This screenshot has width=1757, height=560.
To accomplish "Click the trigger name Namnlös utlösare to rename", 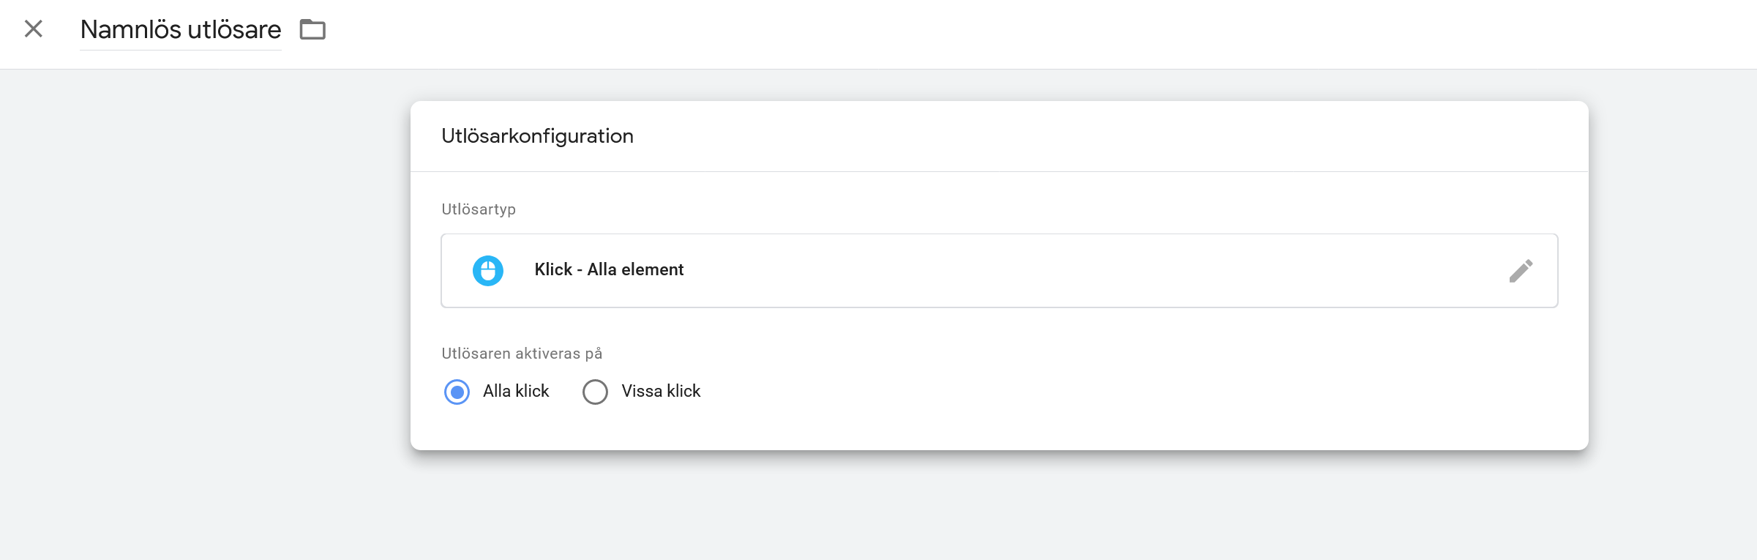I will [x=180, y=30].
